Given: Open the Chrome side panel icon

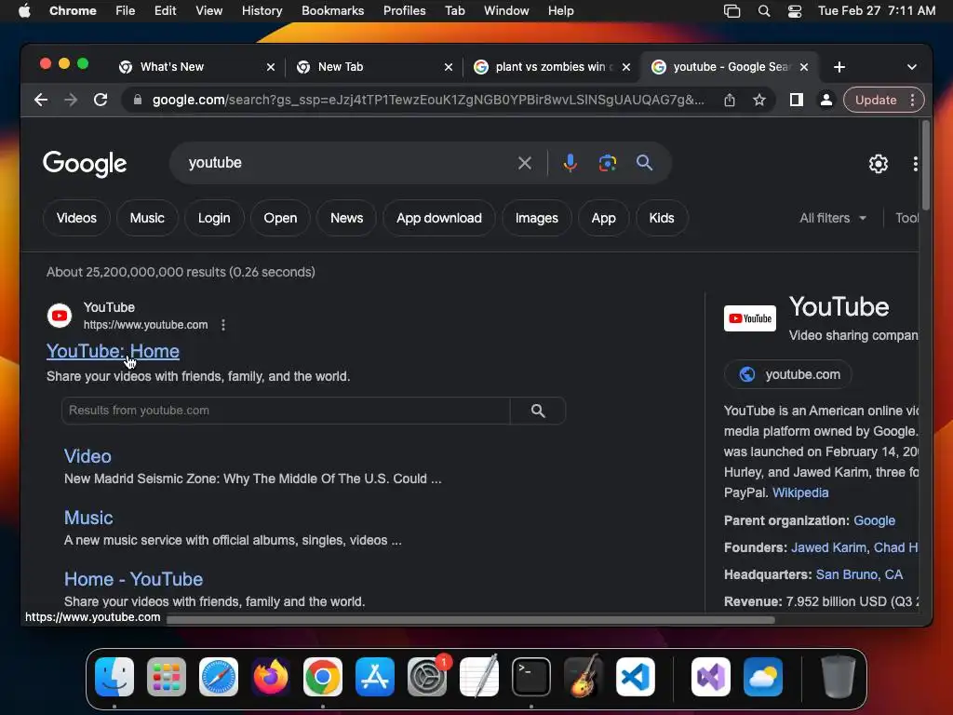Looking at the screenshot, I should 797,100.
